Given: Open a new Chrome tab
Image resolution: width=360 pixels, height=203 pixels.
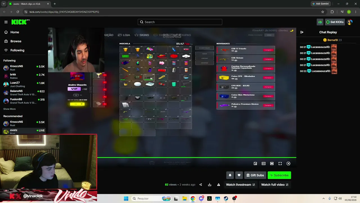Looking at the screenshot, I should click(55, 4).
